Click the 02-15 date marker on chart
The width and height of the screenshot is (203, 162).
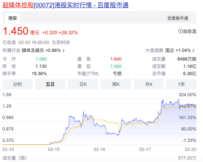[54, 150]
